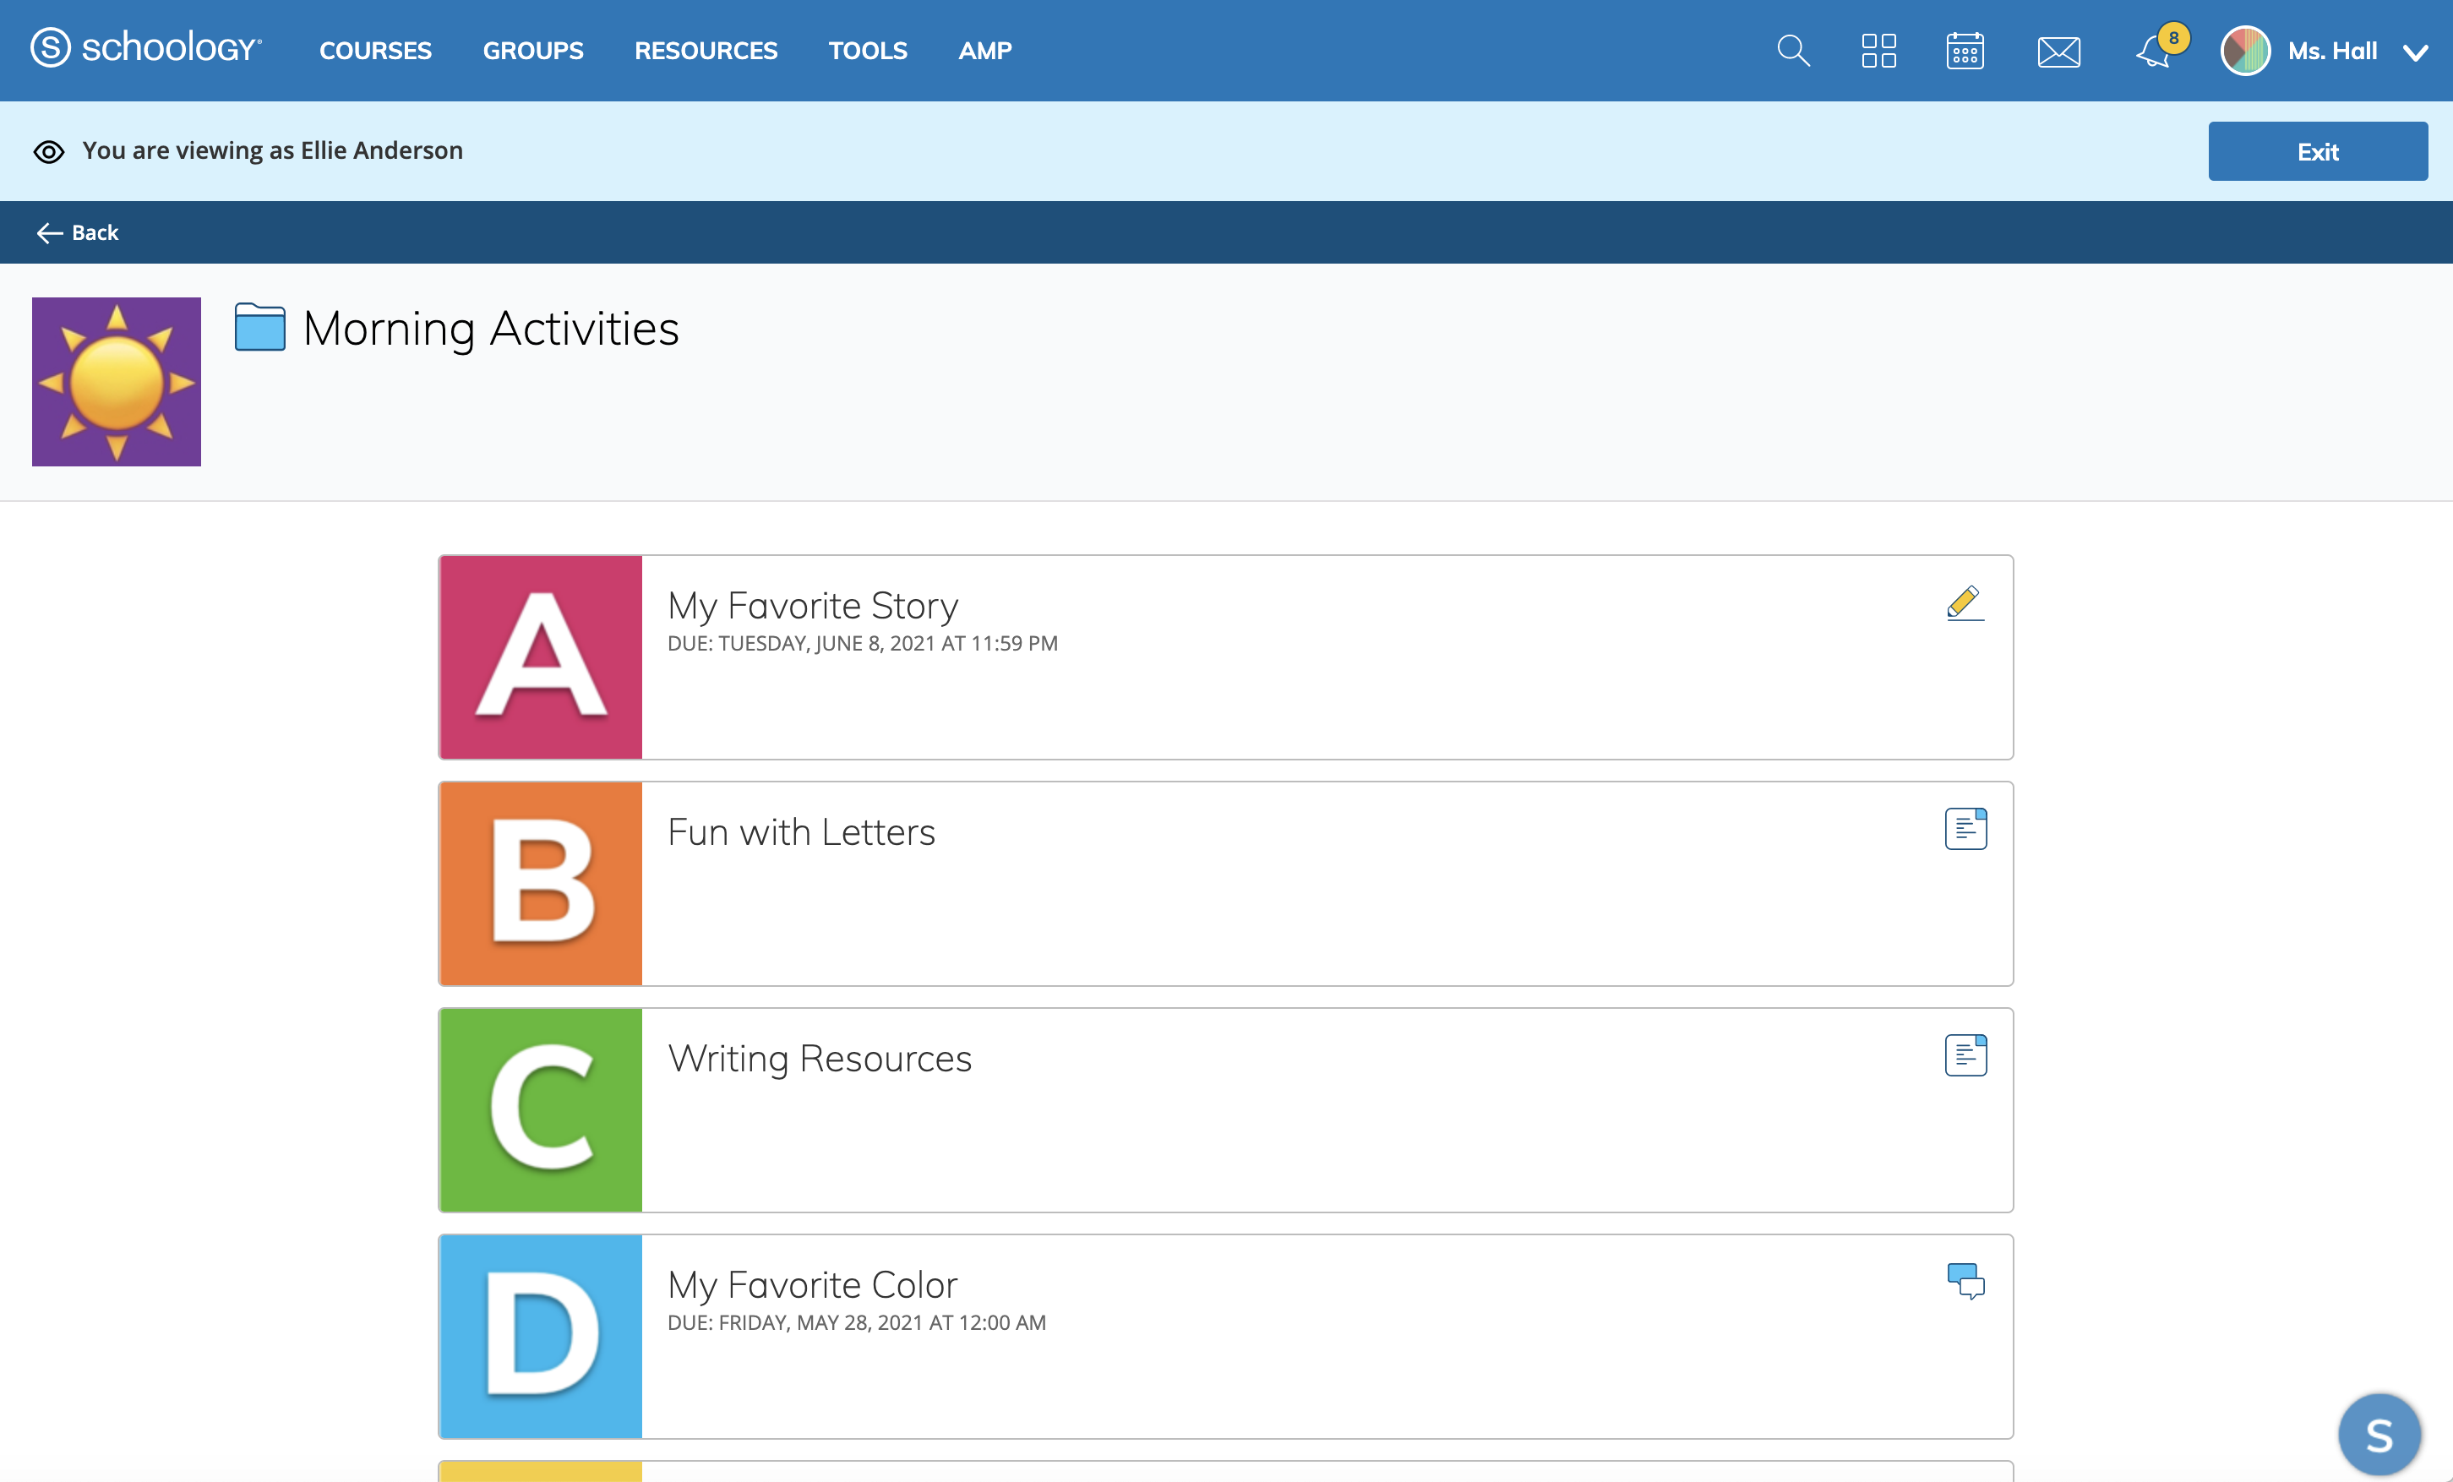Click the page icon on Writing Resources

tap(1965, 1055)
